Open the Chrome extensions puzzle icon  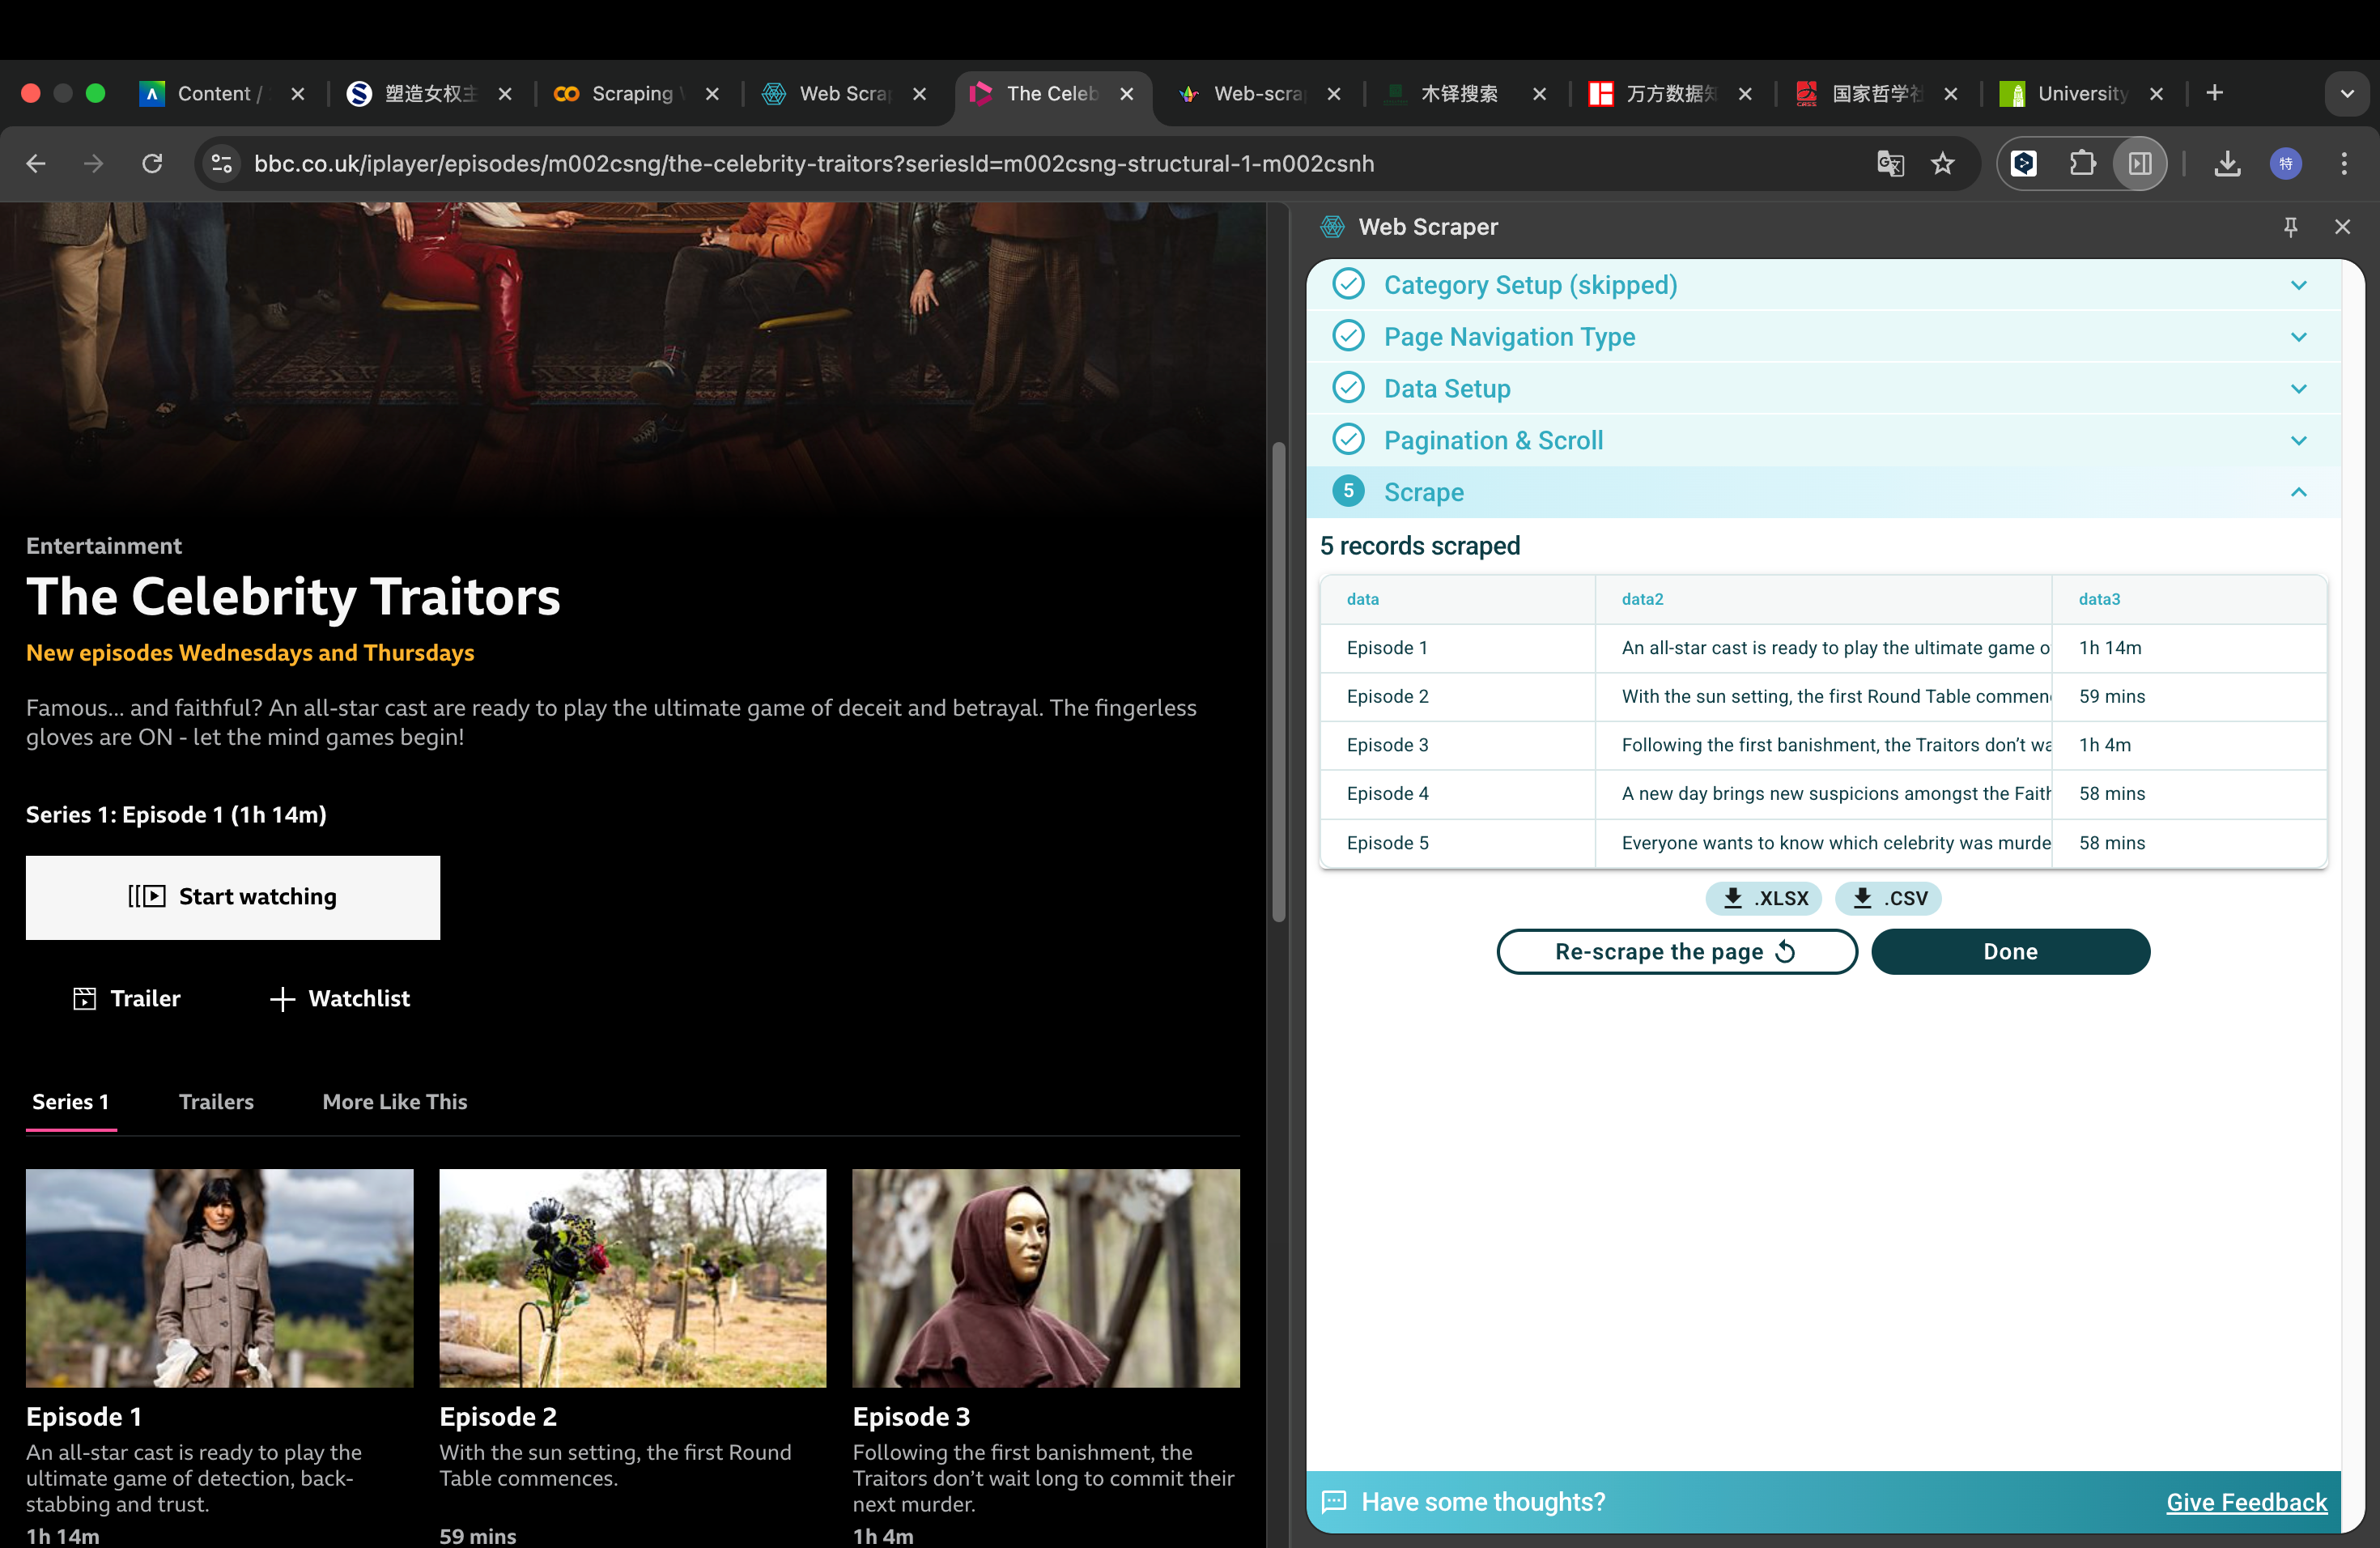pos(2082,163)
